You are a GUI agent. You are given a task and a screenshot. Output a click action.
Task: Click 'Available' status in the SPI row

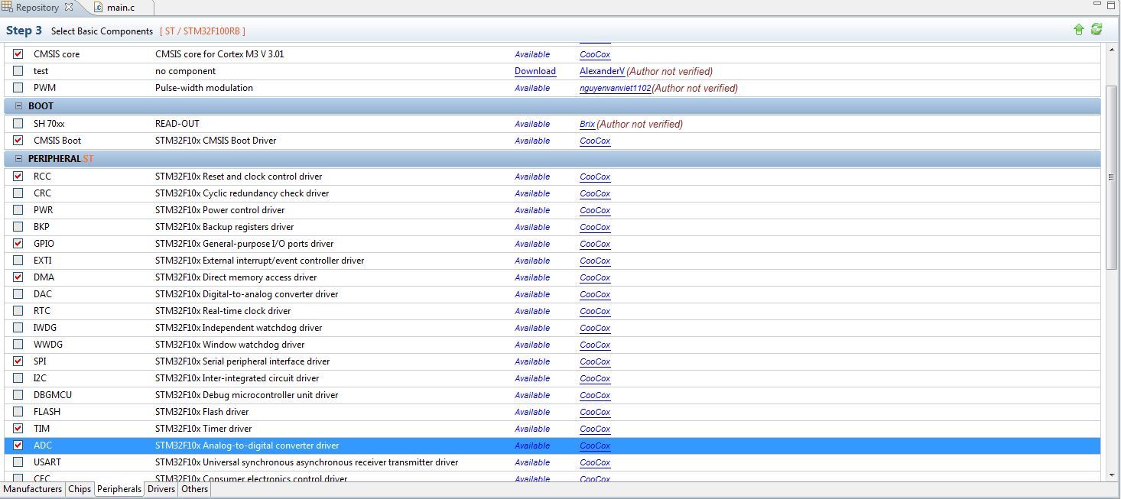pyautogui.click(x=532, y=361)
